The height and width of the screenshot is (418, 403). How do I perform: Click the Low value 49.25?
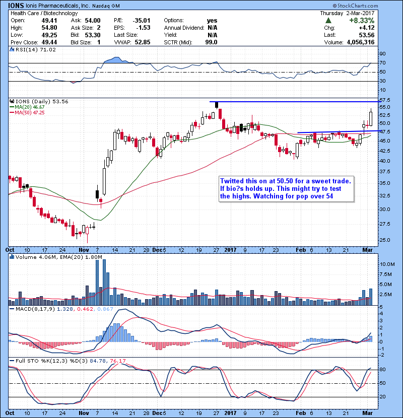49,35
